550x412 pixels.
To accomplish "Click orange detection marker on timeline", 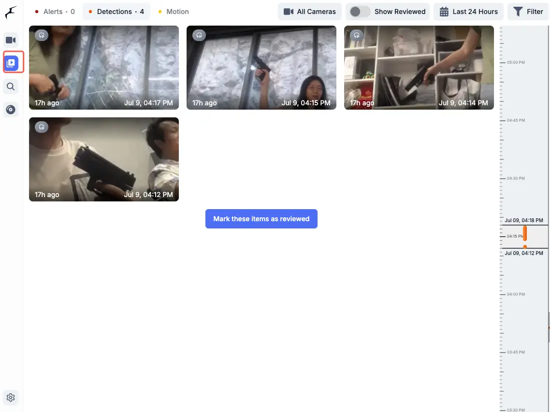I will (x=525, y=233).
